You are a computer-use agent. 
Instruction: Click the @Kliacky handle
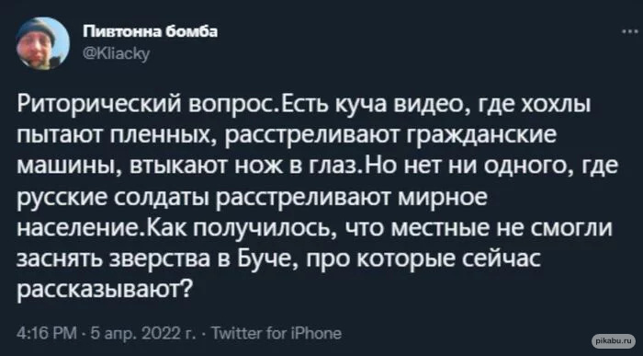[x=117, y=53]
